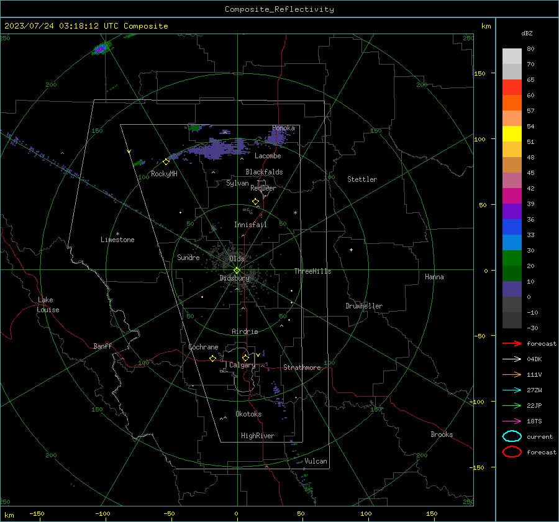Viewport: 559px width, 522px height.
Task: Click the Composite_Reflectivity title text
Action: pos(279,9)
